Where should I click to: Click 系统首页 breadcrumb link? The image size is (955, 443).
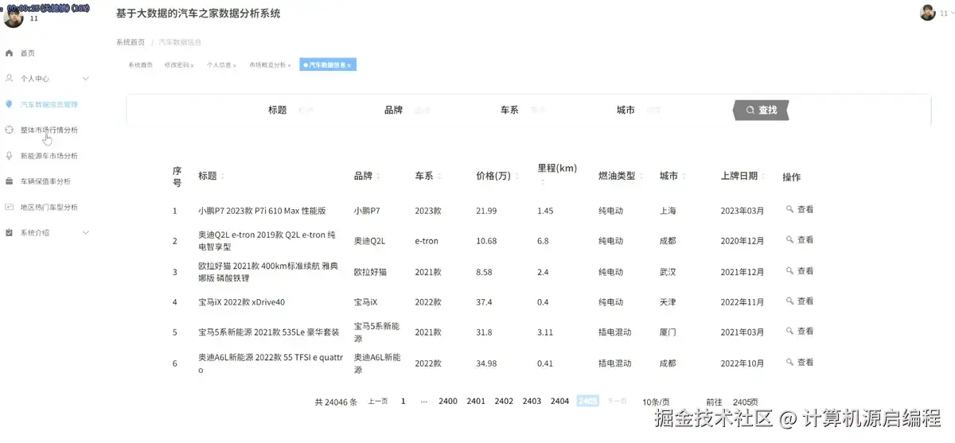click(x=131, y=42)
